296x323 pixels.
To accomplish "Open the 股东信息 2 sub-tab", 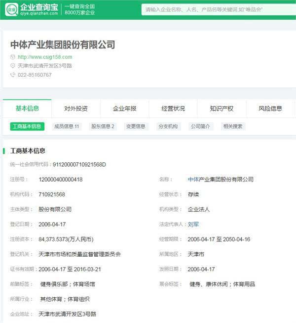I will pos(103,126).
